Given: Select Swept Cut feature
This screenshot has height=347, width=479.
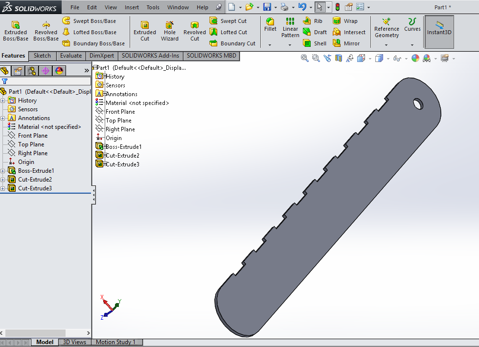Looking at the screenshot, I should [x=228, y=21].
